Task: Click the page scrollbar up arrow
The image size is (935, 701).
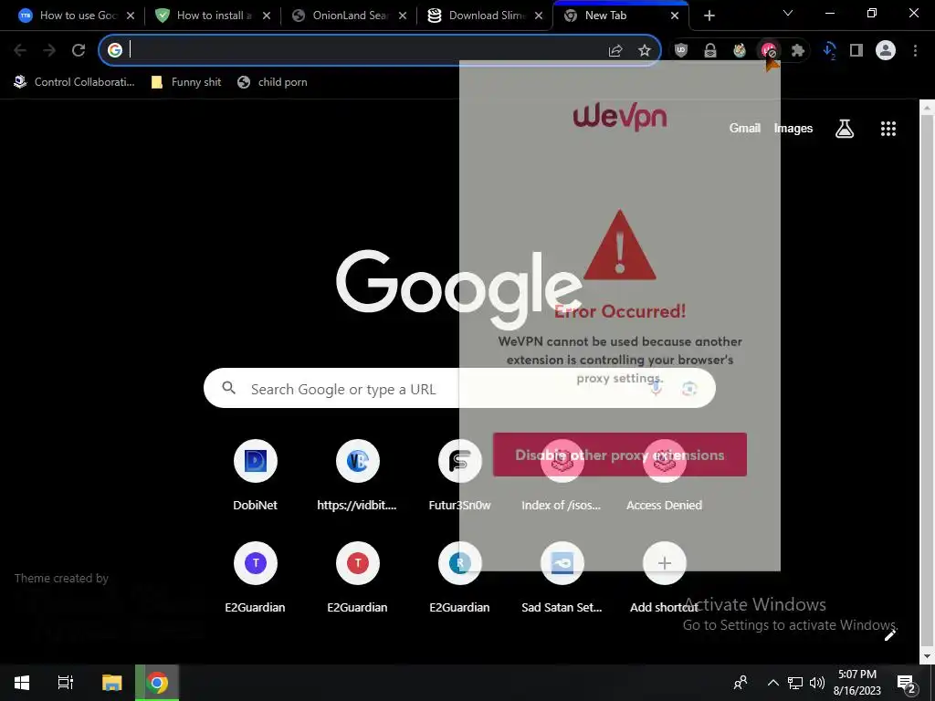Action: [x=927, y=108]
